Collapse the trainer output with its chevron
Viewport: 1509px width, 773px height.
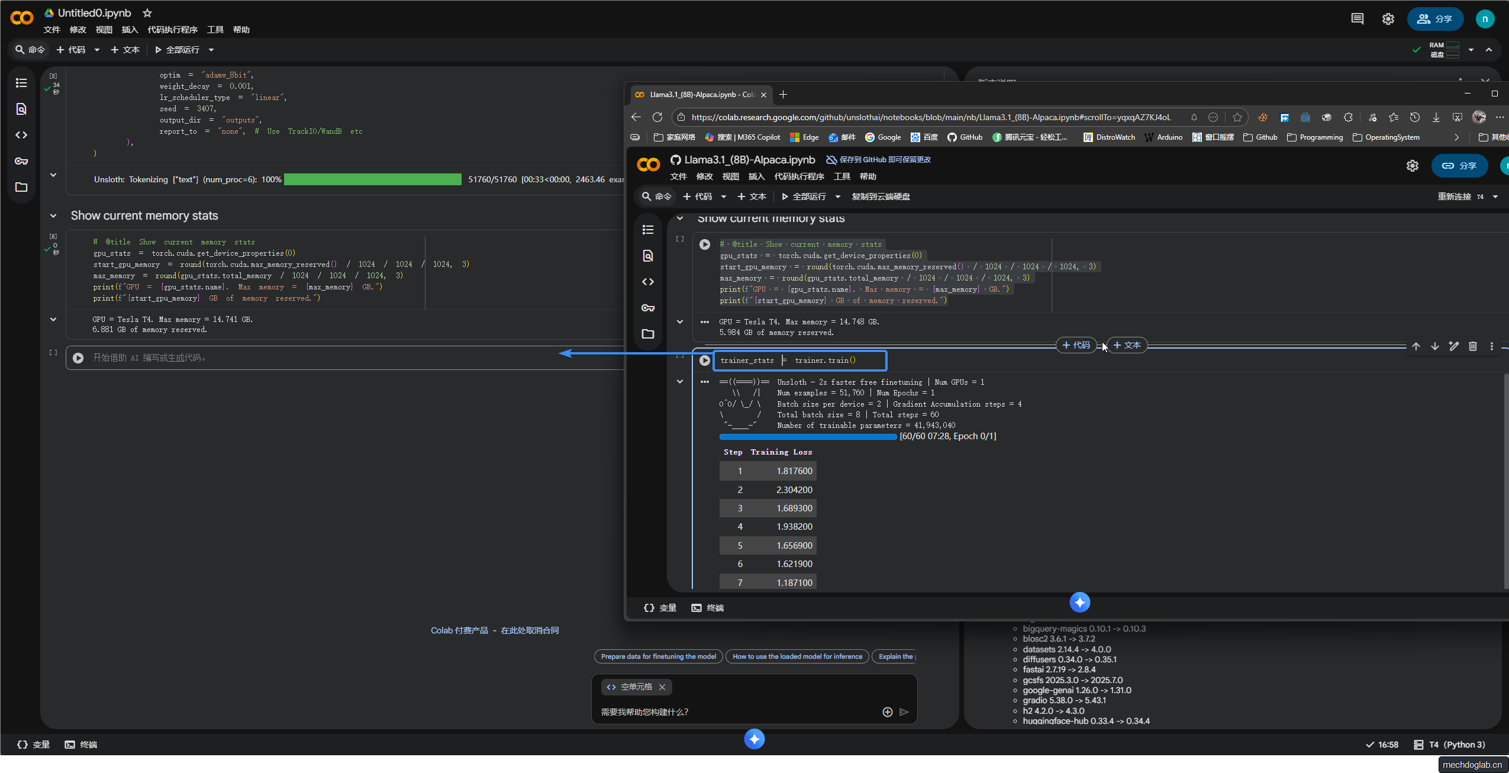point(680,382)
